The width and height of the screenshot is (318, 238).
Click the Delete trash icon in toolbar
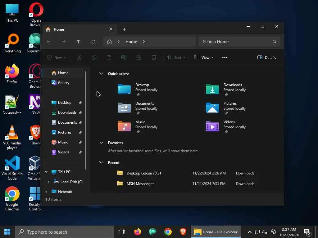point(154,57)
